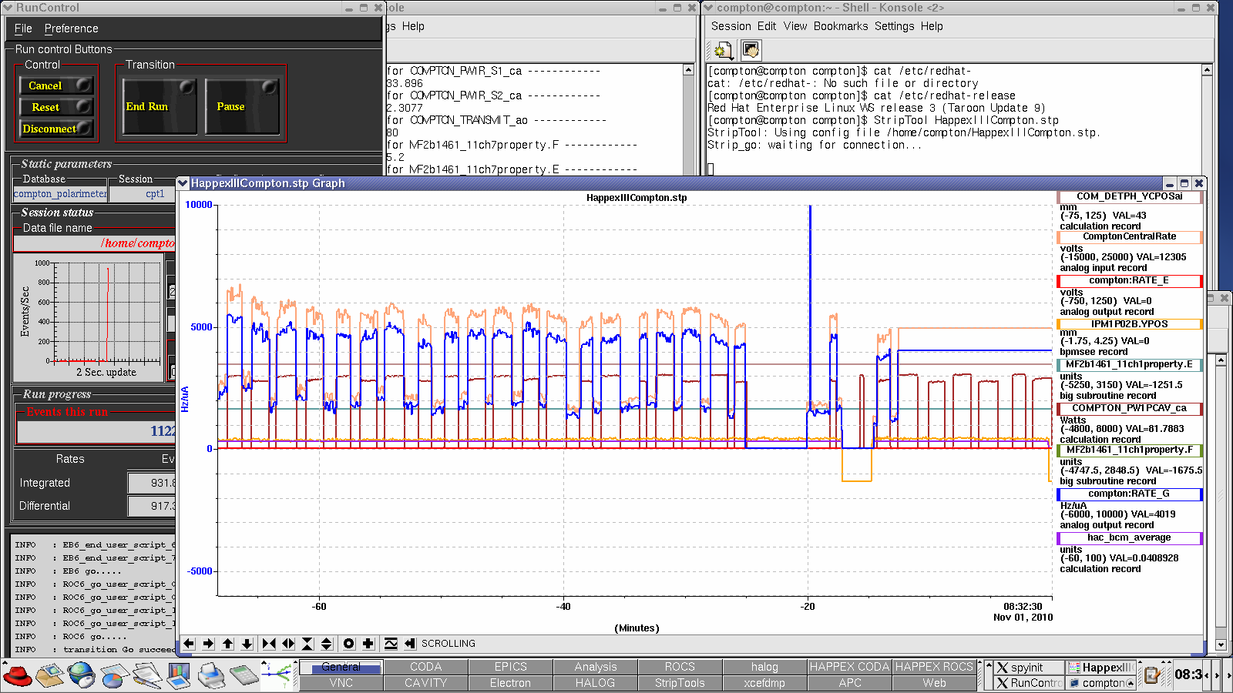Select the compton:RATE_G curve legend
This screenshot has width=1233, height=693.
tap(1129, 494)
